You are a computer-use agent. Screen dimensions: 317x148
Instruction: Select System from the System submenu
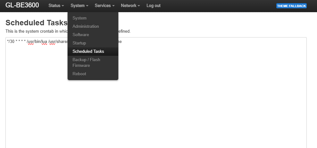click(x=79, y=18)
